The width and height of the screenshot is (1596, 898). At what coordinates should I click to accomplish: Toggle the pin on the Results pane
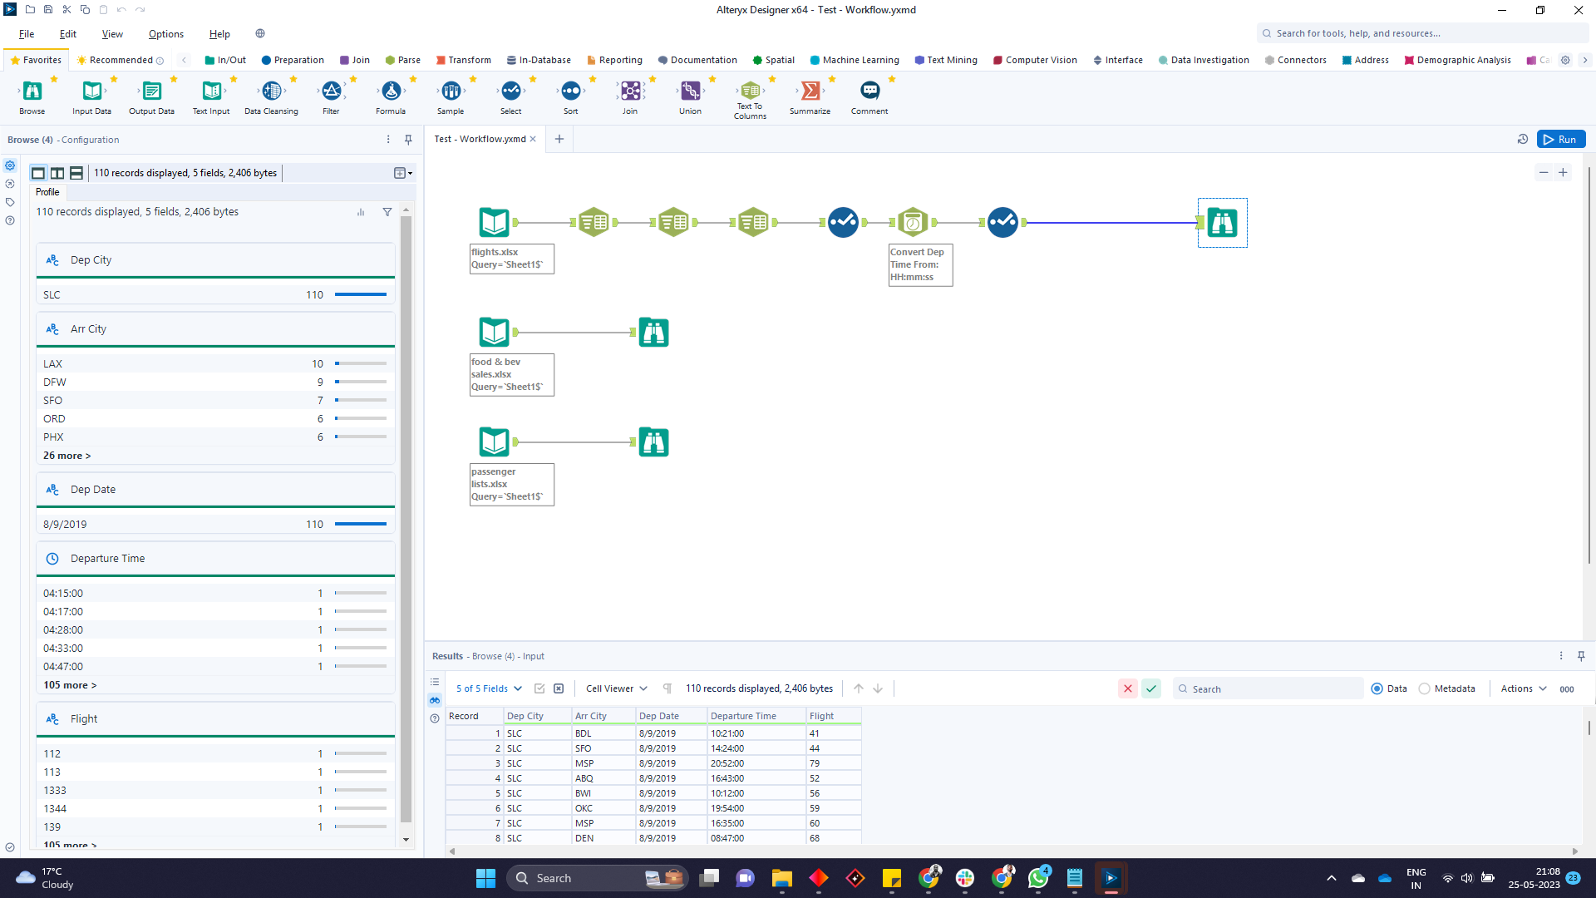pos(1582,656)
